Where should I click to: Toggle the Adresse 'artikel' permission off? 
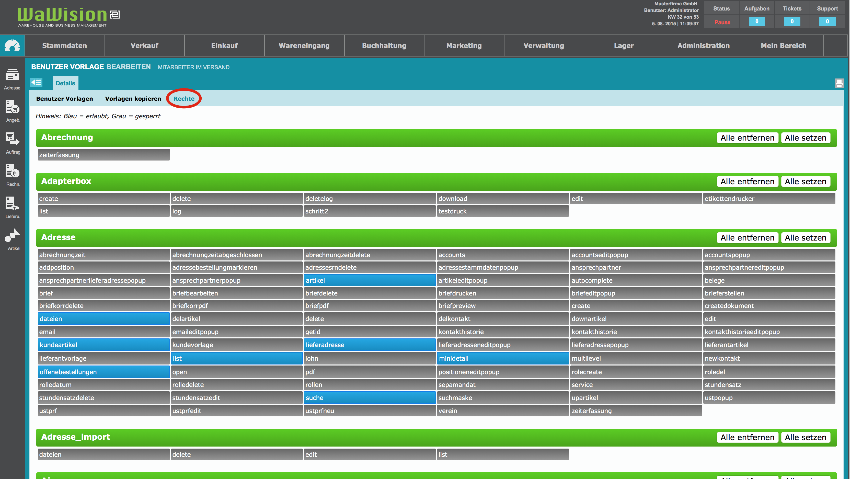[369, 280]
